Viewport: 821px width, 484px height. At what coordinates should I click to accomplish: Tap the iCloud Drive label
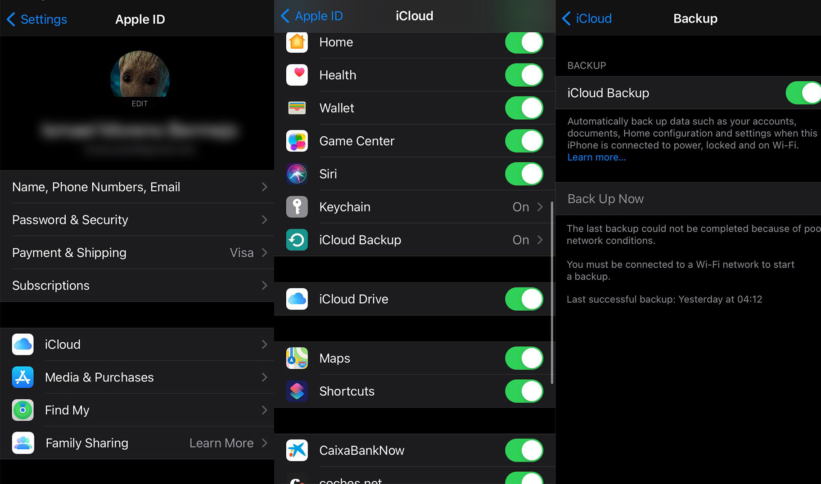coord(353,299)
